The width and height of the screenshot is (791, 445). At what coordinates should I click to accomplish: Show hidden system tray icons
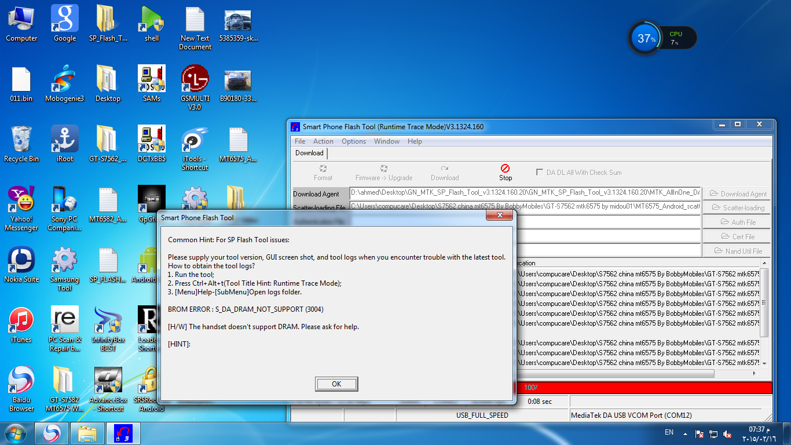click(686, 433)
